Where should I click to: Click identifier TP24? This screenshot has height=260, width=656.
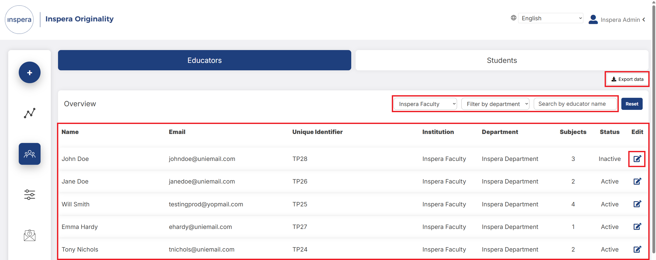click(x=300, y=249)
